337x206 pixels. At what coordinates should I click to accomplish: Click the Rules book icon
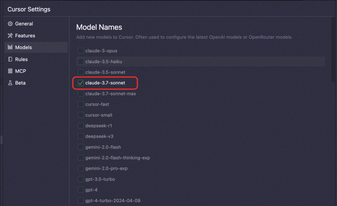click(10, 59)
